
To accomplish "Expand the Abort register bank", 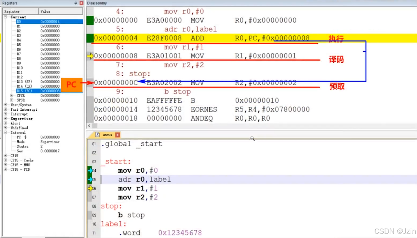I will [5, 123].
